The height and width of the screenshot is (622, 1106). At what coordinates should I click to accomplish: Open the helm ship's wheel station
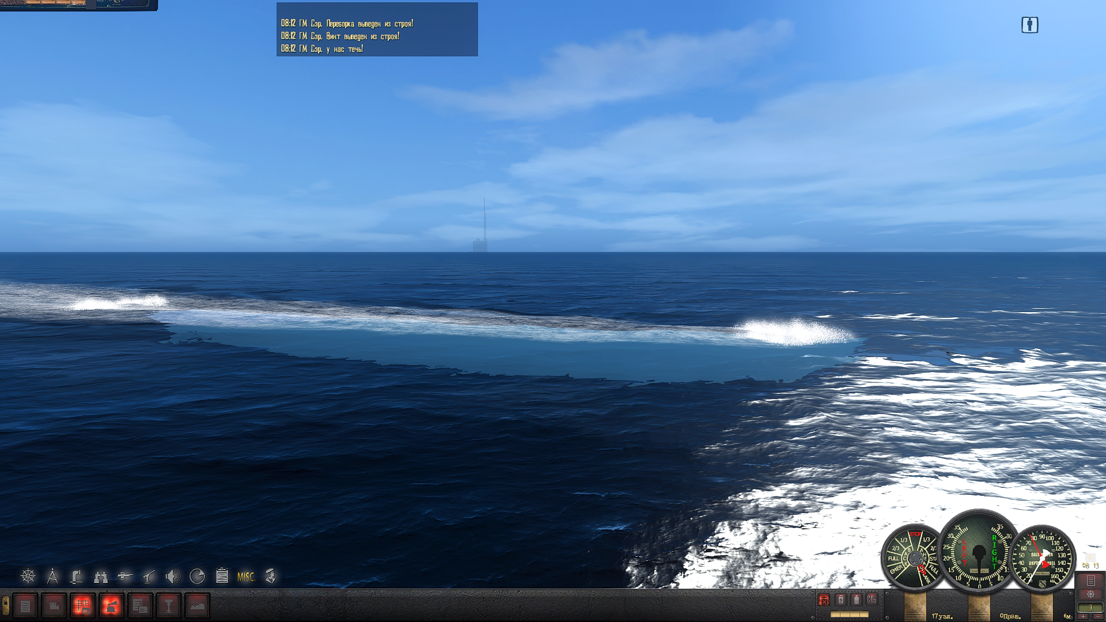click(28, 576)
